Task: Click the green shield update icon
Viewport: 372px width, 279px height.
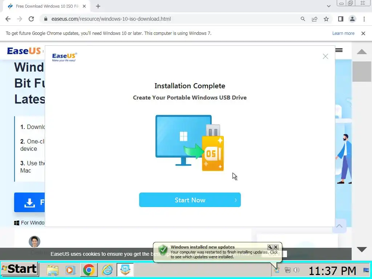Action: [163, 250]
